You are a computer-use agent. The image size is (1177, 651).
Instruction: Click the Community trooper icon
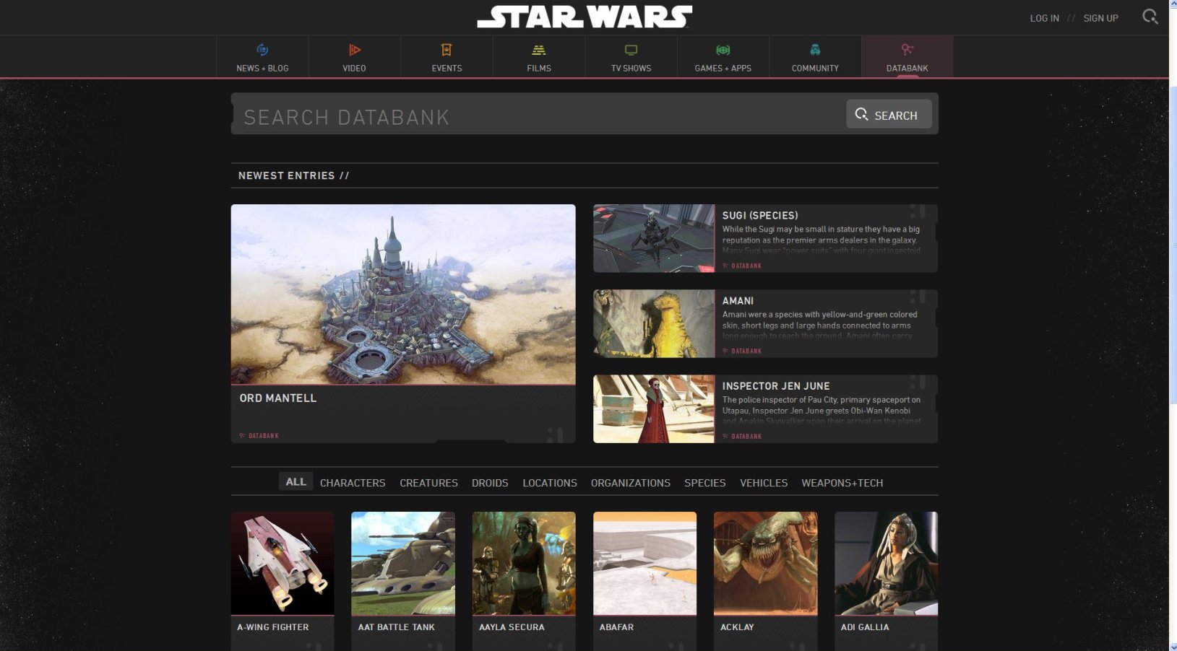pos(815,50)
